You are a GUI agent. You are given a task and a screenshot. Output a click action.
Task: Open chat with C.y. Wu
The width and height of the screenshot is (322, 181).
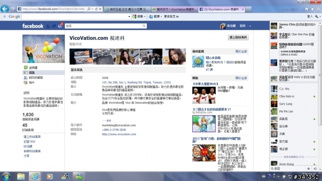click(x=293, y=89)
